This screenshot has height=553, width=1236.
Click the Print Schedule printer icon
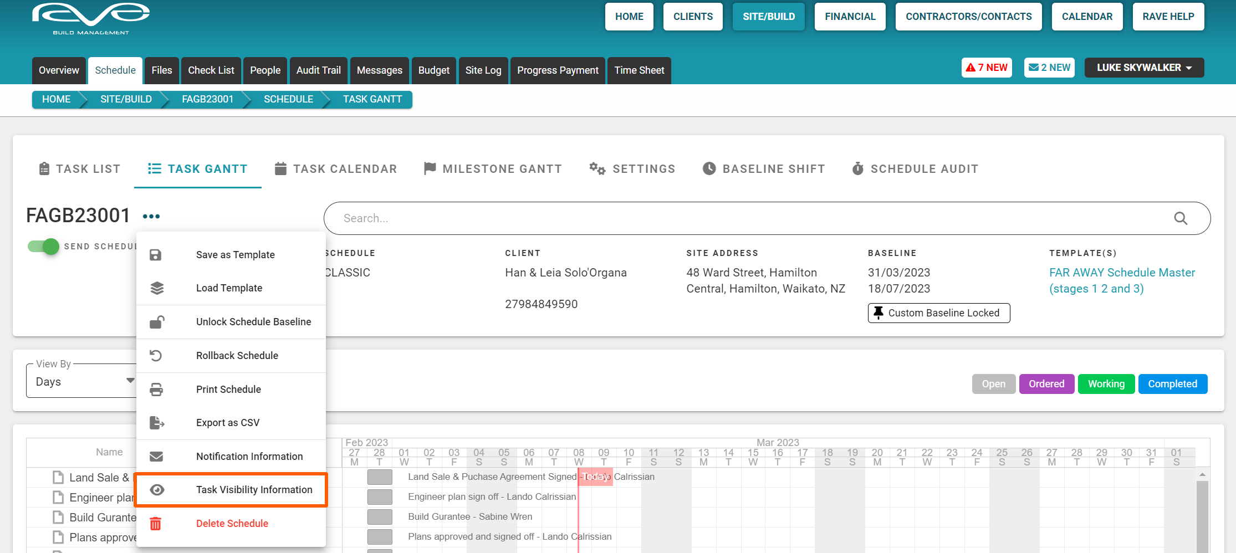tap(156, 390)
